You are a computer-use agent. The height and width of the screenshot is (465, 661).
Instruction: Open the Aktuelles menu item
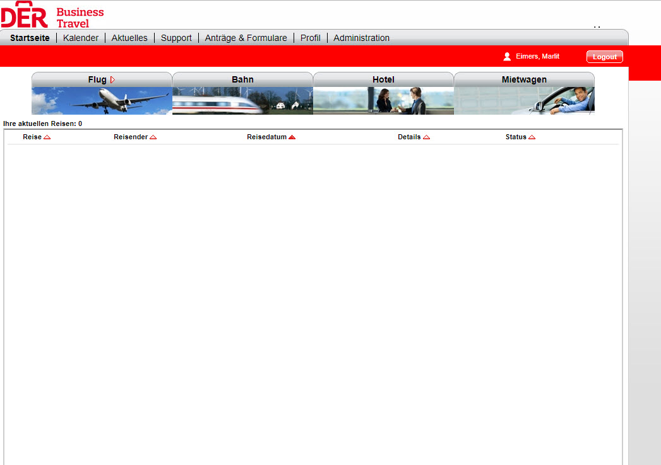coord(129,38)
